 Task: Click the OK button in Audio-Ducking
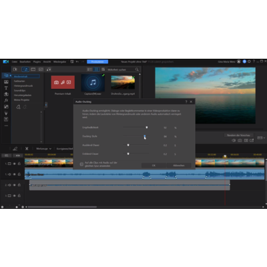coord(154,166)
